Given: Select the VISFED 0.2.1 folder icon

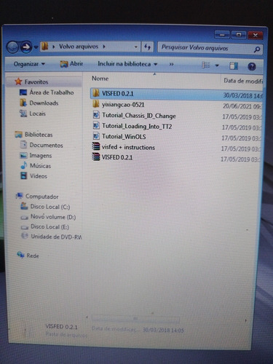Looking at the screenshot, I should point(96,93).
